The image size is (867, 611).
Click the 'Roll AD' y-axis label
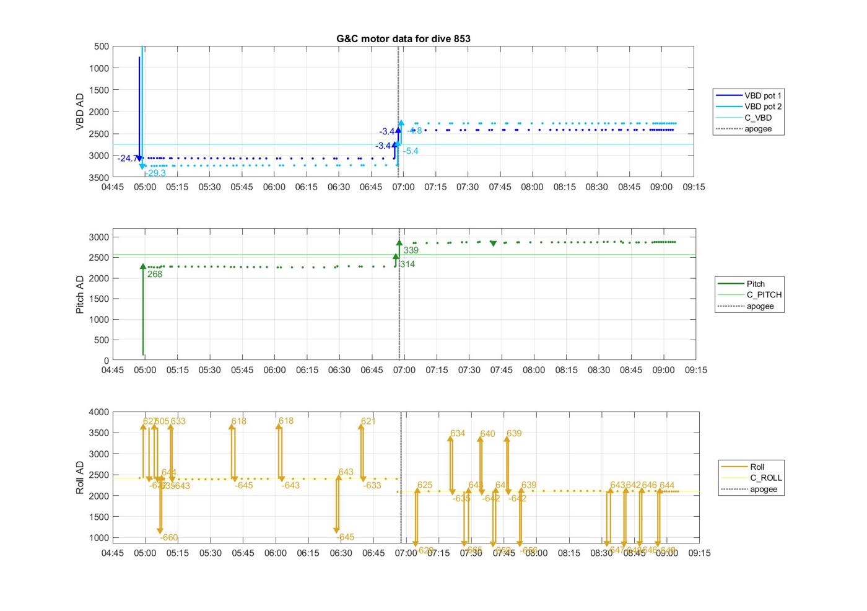pyautogui.click(x=80, y=477)
